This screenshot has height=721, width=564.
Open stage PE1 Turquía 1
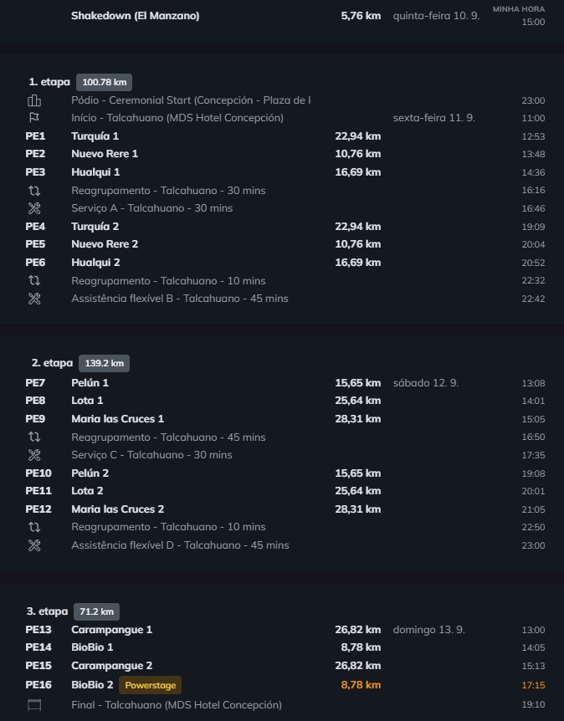click(285, 136)
